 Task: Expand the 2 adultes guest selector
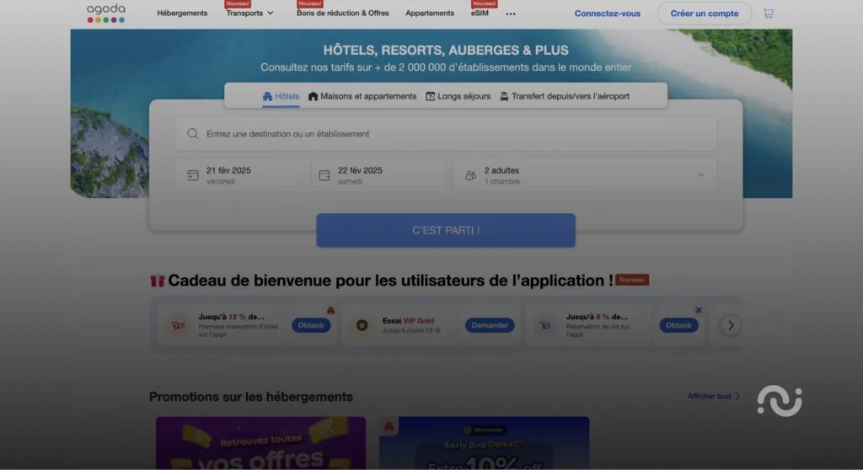point(585,175)
